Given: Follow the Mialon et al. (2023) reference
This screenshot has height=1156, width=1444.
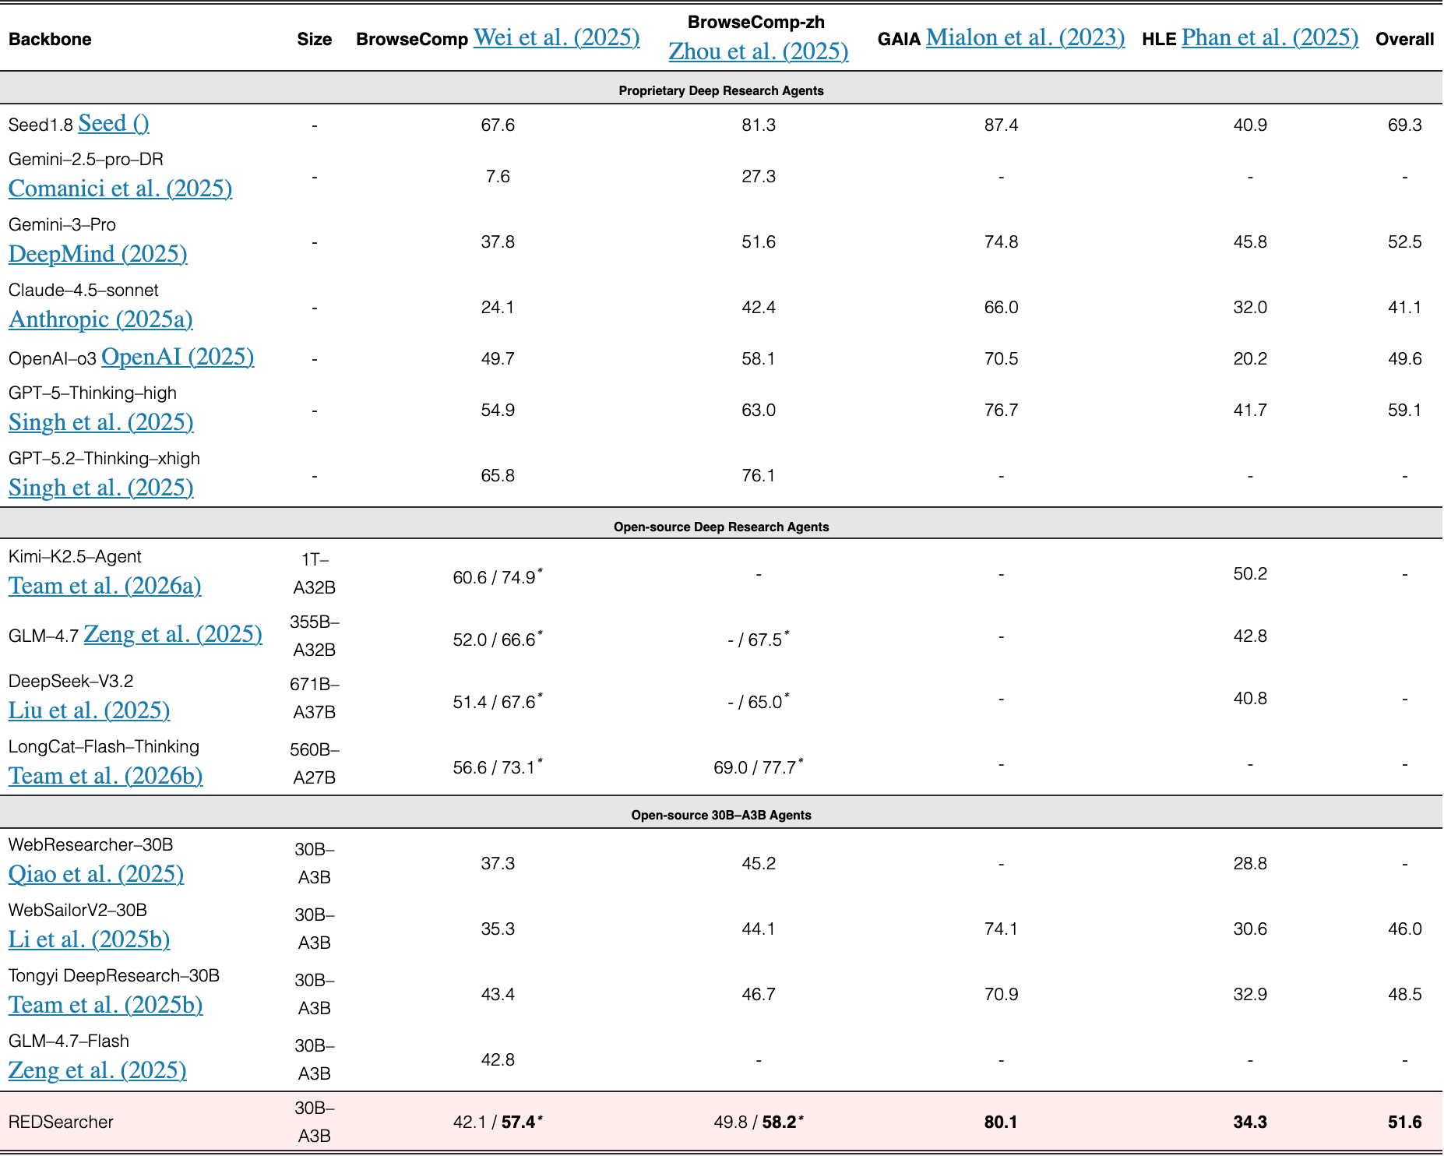Looking at the screenshot, I should pyautogui.click(x=1025, y=37).
